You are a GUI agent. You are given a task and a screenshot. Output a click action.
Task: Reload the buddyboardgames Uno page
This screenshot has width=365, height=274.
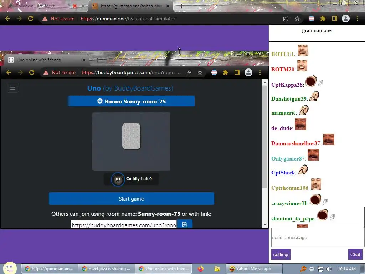[32, 72]
